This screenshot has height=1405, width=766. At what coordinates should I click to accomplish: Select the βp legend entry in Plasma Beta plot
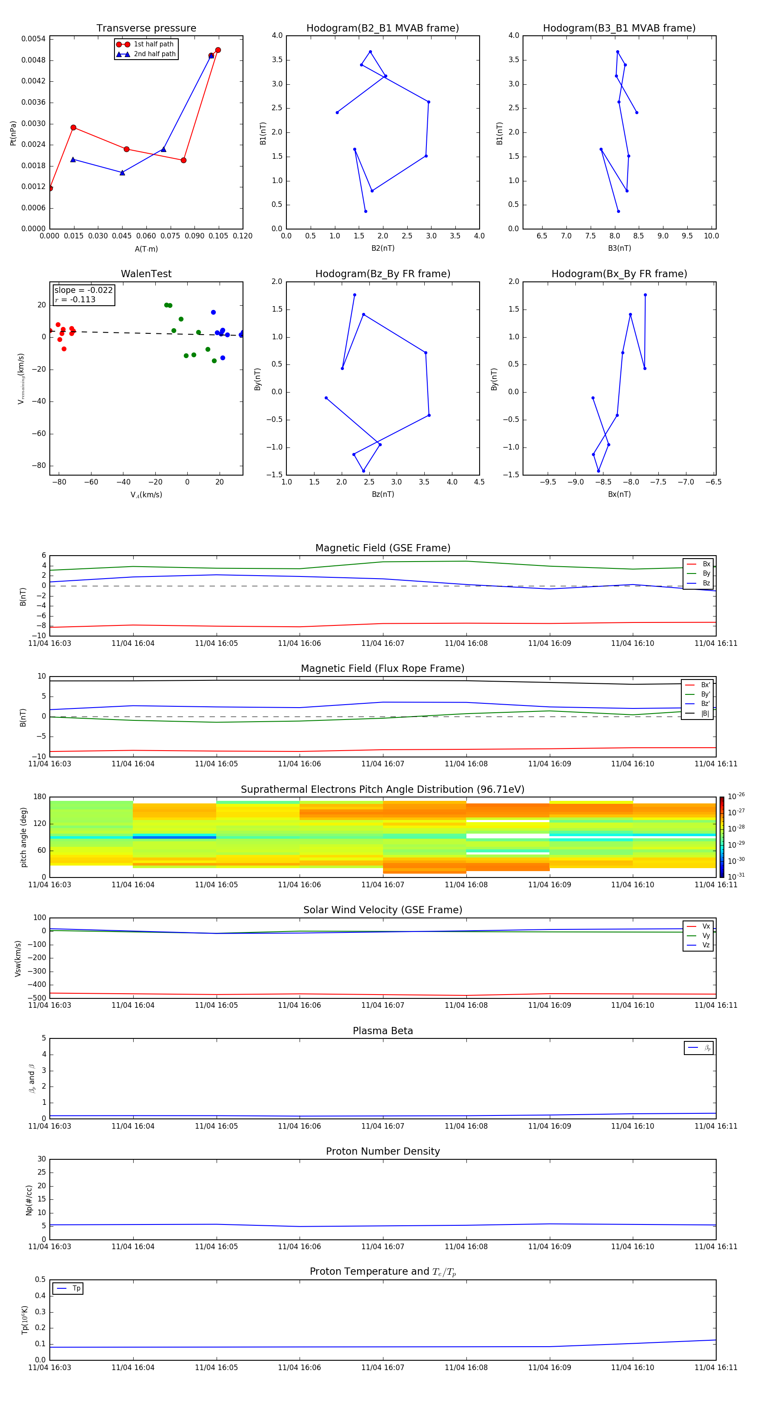(699, 1048)
